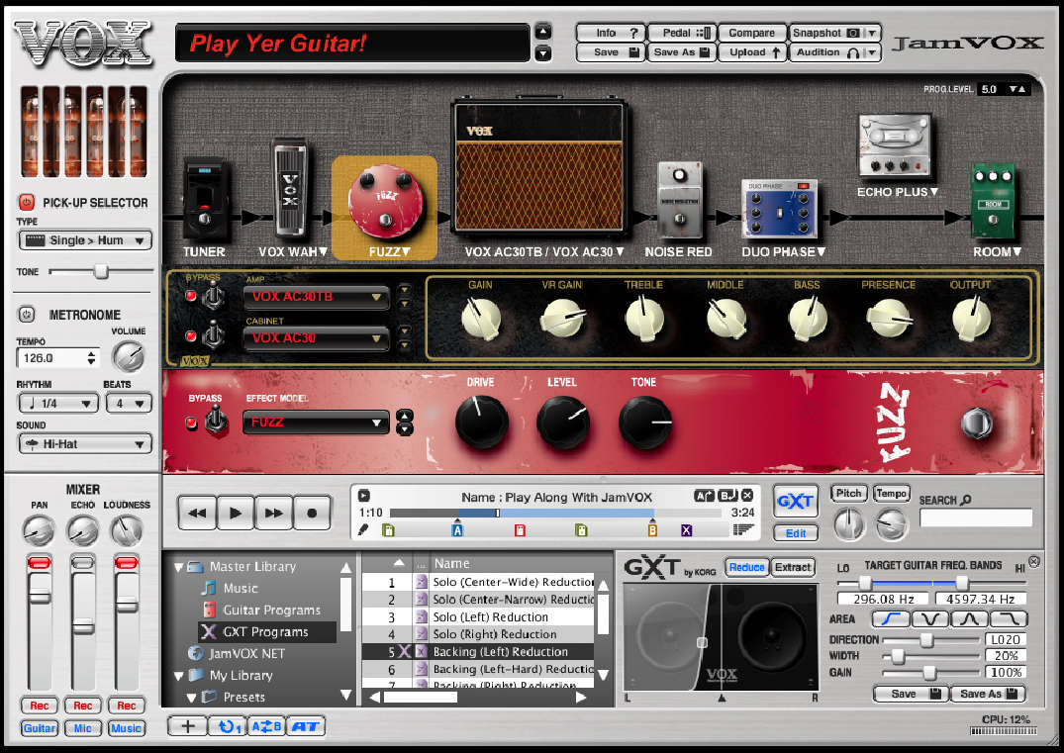The width and height of the screenshot is (1064, 753).
Task: Select the green Room reverb pedal
Action: click(x=993, y=201)
